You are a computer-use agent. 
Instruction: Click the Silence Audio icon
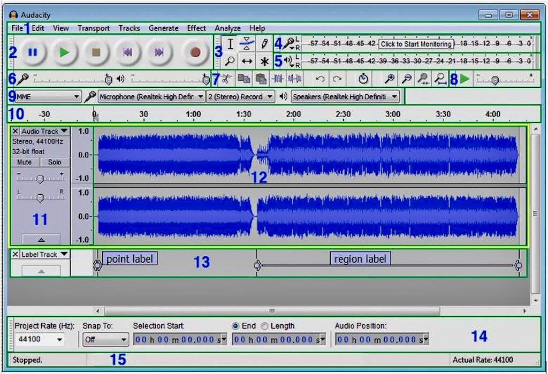[x=295, y=79]
